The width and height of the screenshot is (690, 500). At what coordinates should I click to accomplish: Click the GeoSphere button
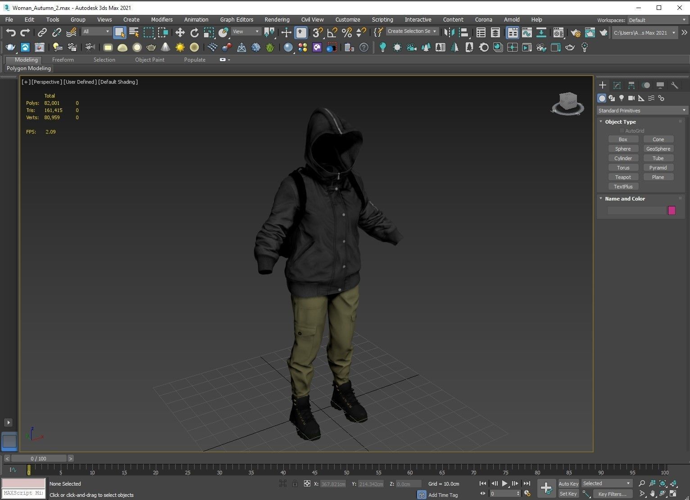658,149
